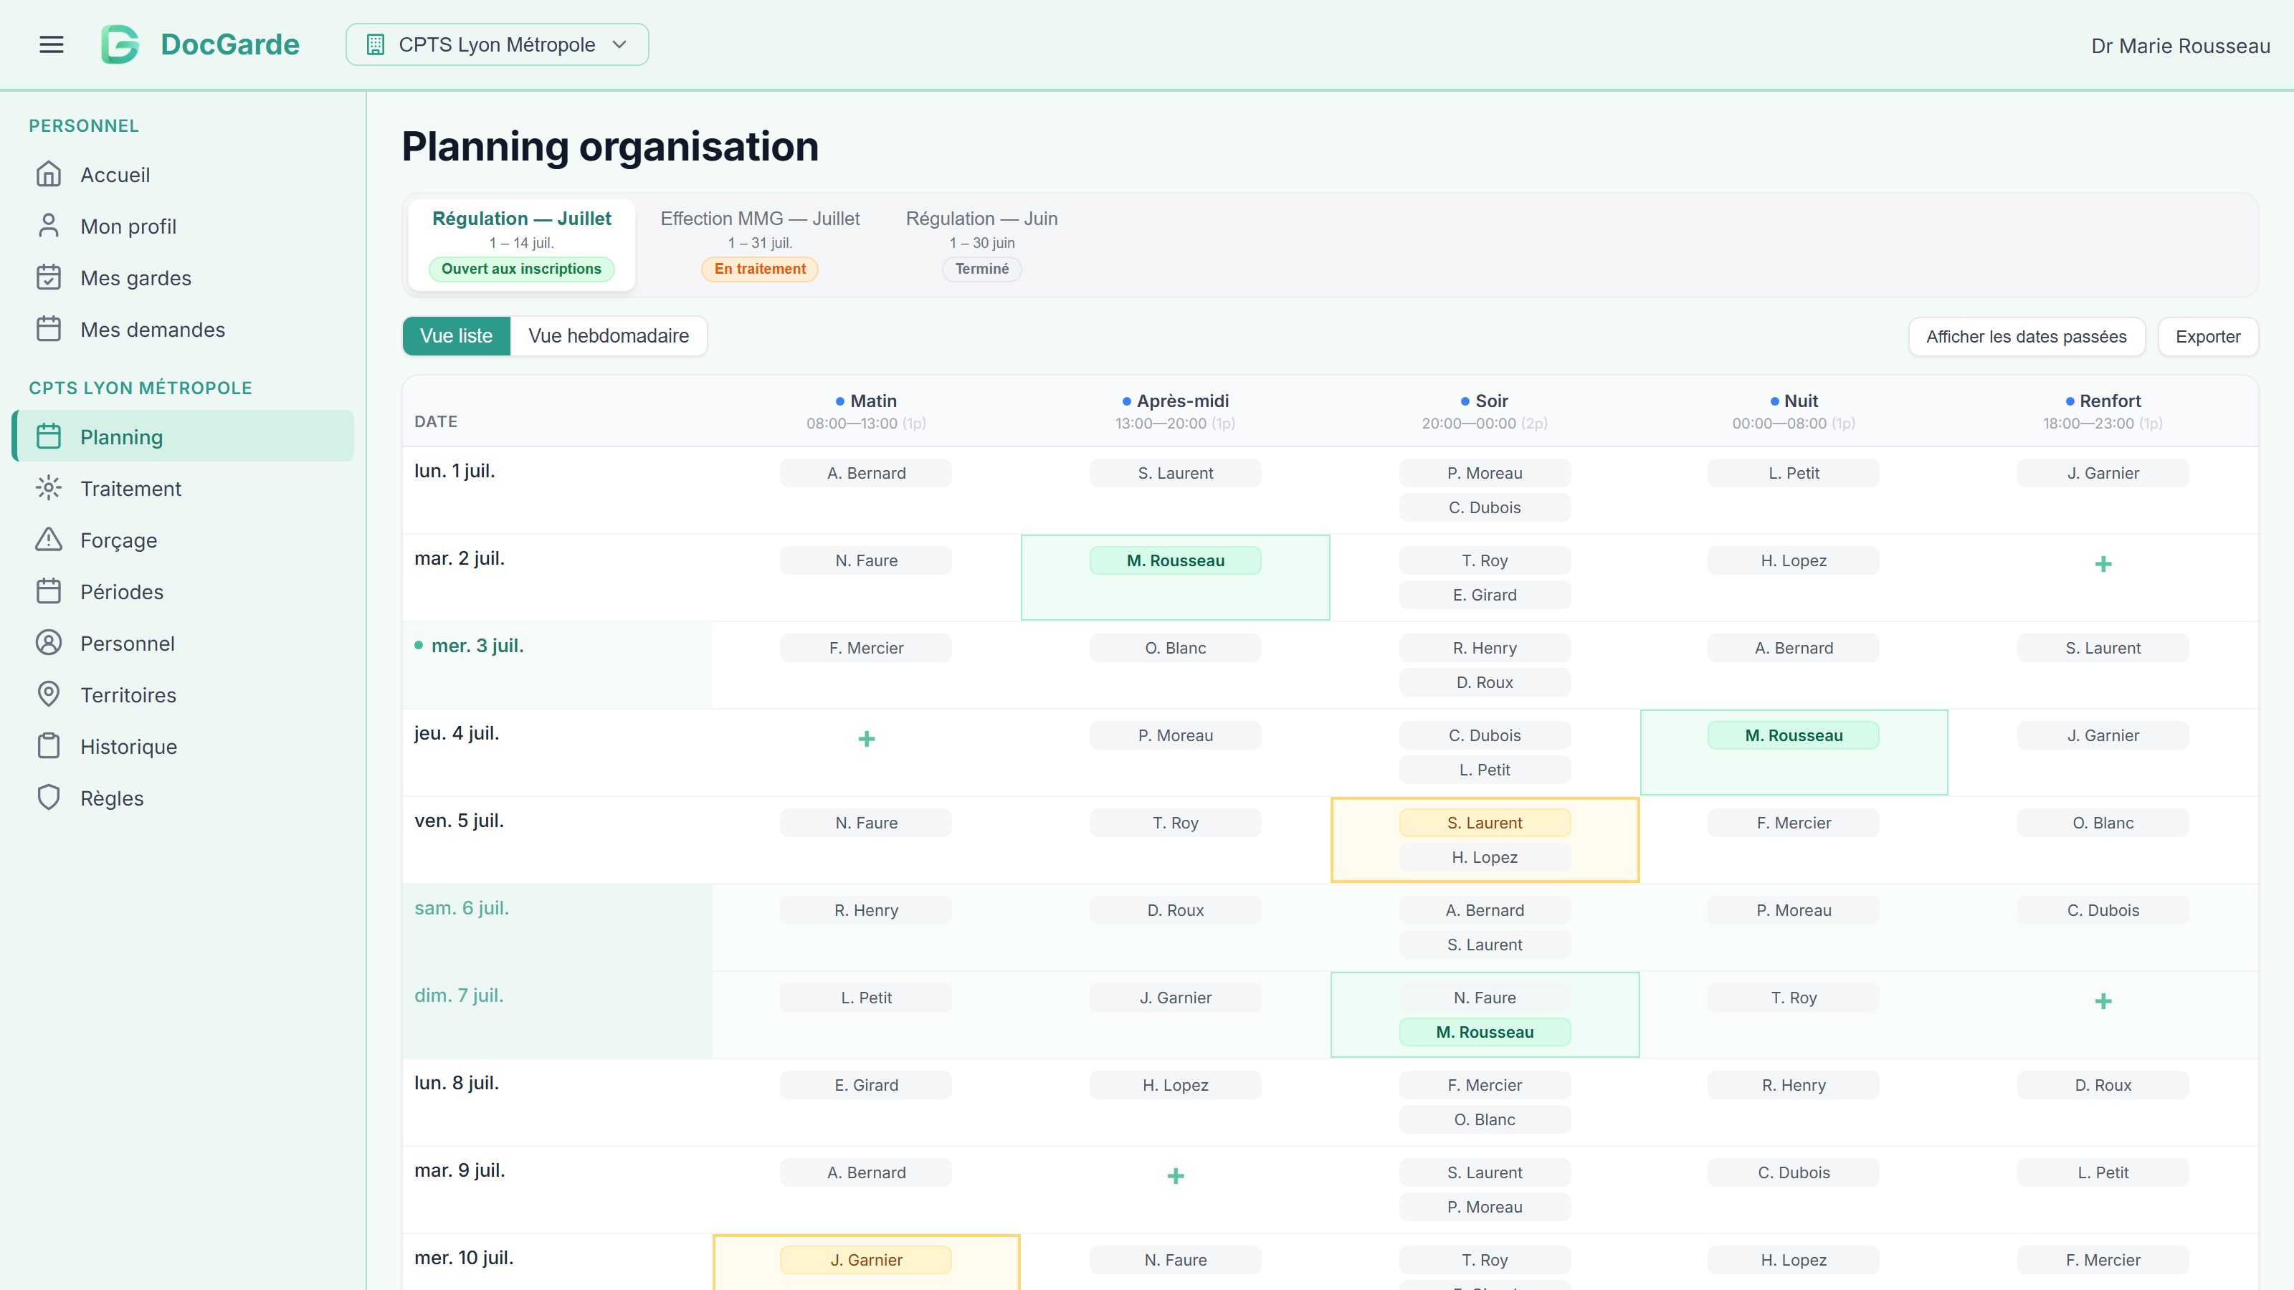Click A. Bernard on lun. 1 juil. Matin

pos(867,473)
